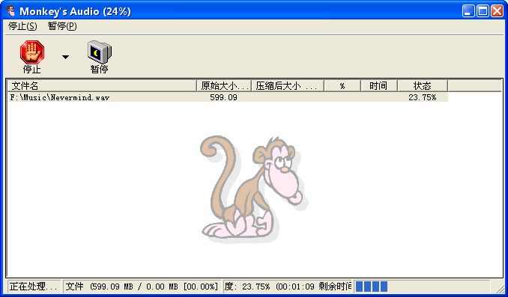Click the Monkey's Audio title bar icon

coord(10,11)
